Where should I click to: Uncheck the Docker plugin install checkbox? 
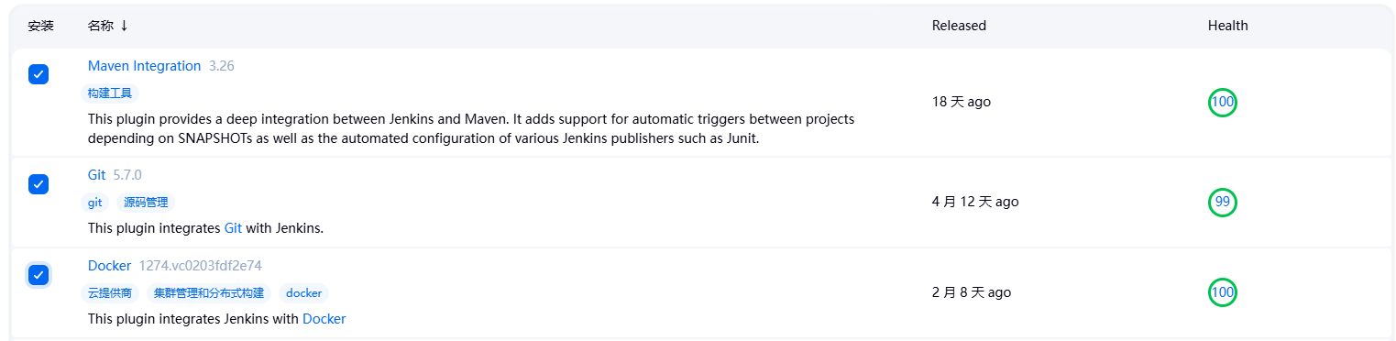[x=38, y=274]
